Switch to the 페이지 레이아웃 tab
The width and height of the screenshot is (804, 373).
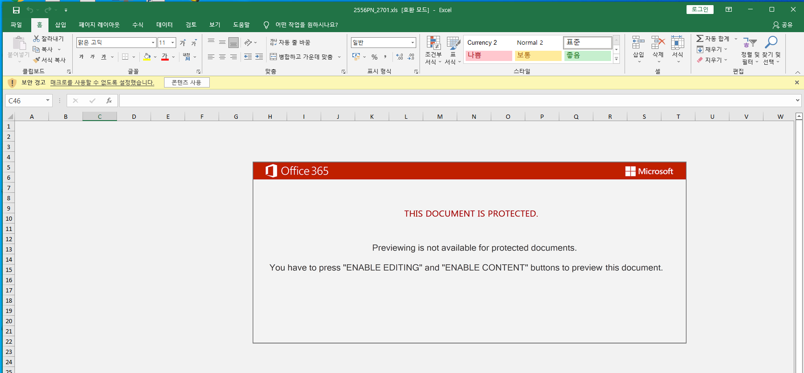[99, 25]
